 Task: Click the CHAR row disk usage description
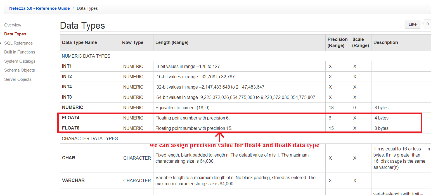[x=402, y=158]
